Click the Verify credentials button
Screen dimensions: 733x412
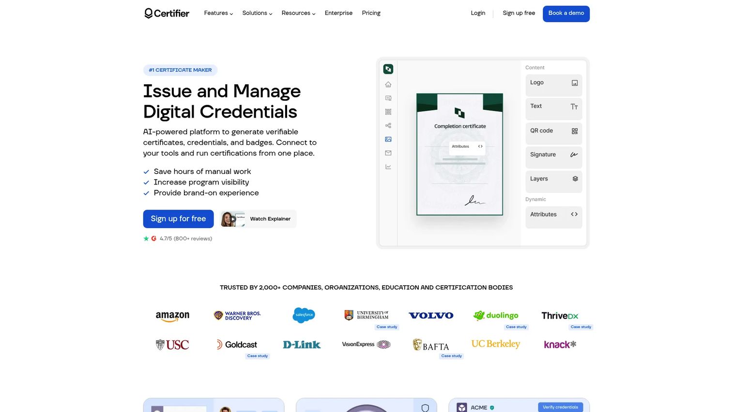pos(560,407)
